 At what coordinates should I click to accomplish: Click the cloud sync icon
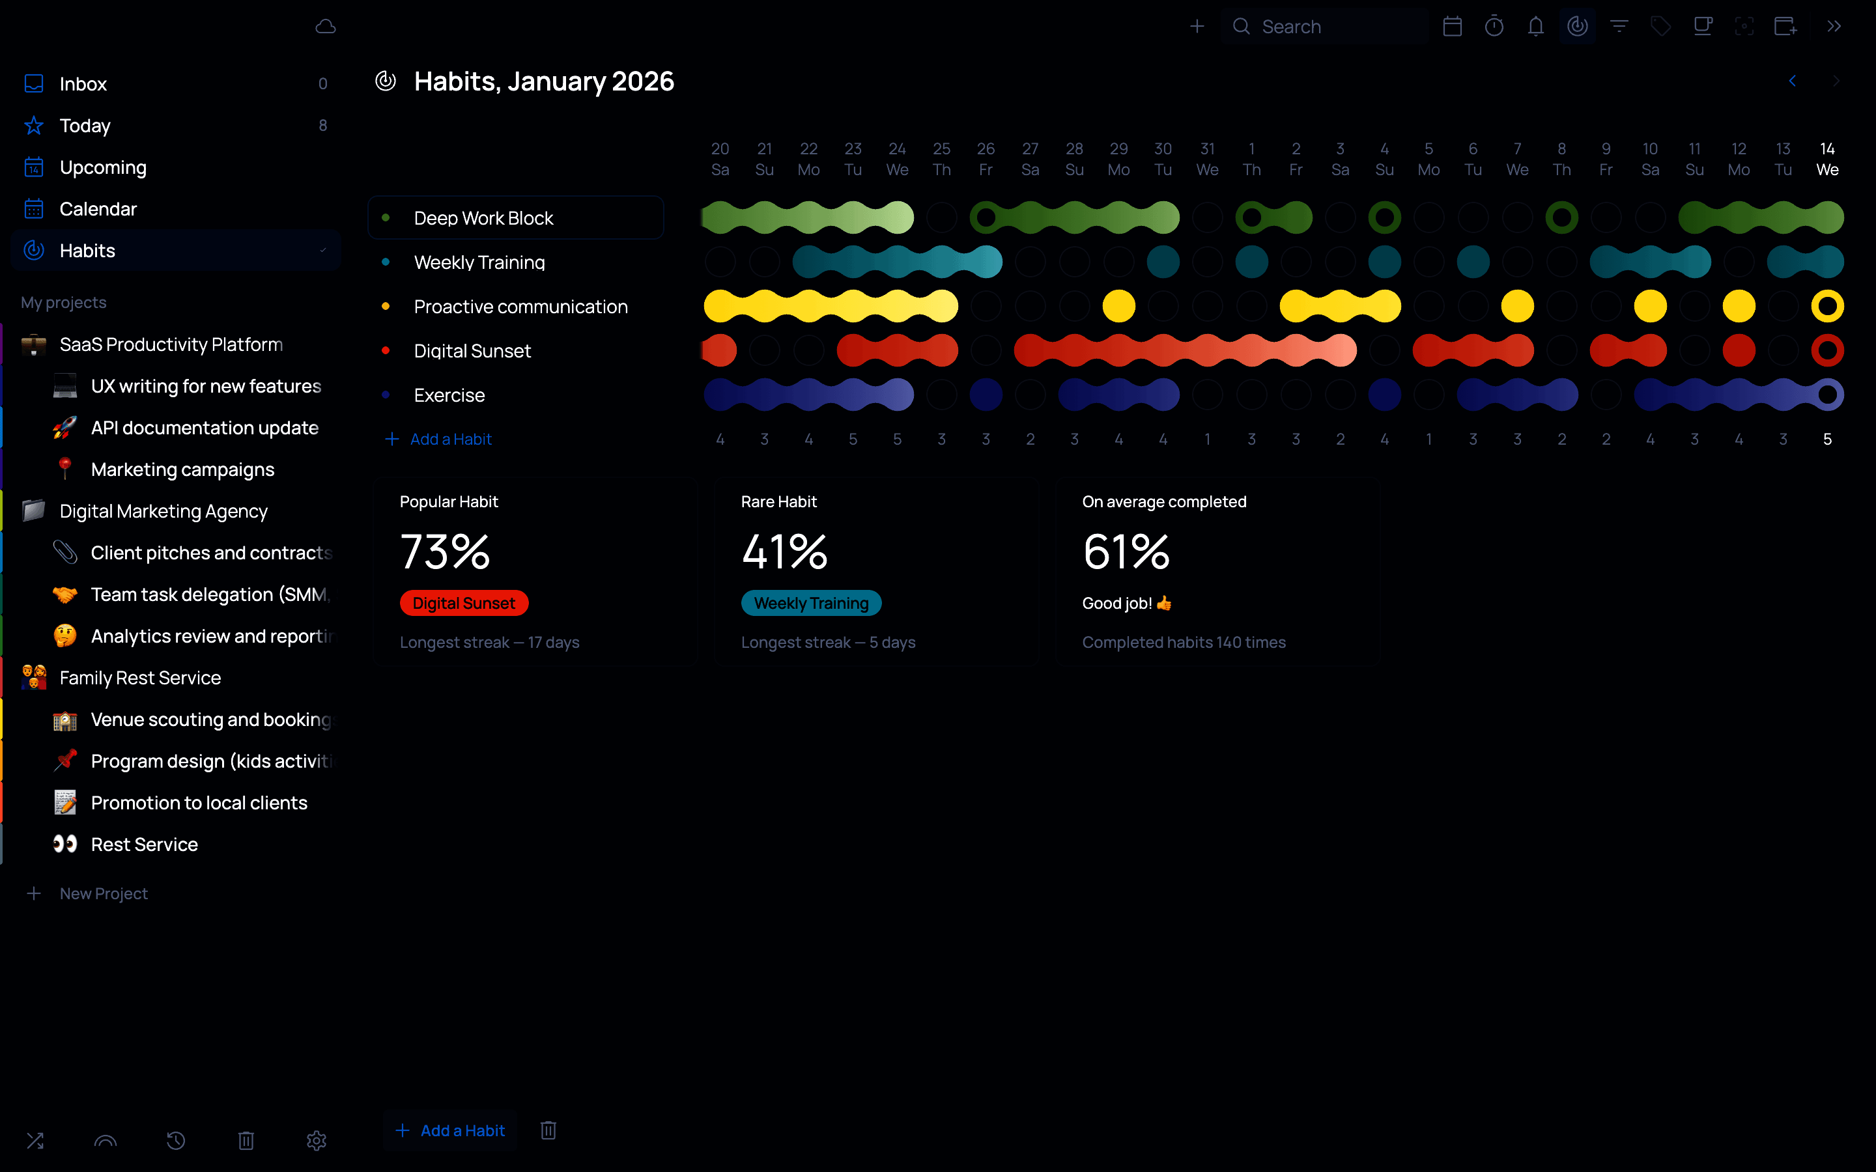[326, 26]
